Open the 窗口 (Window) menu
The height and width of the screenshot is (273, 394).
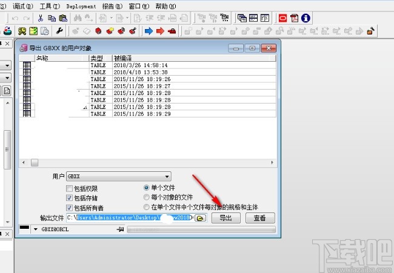[139, 6]
